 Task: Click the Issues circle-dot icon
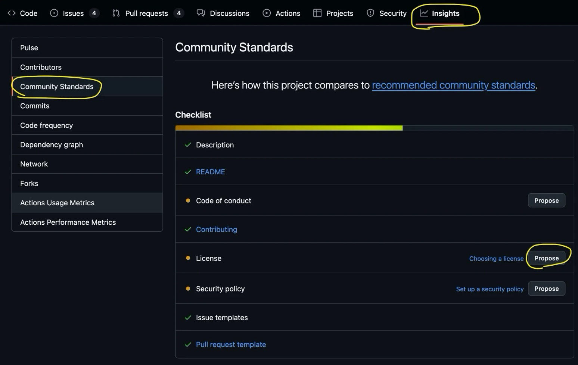54,13
